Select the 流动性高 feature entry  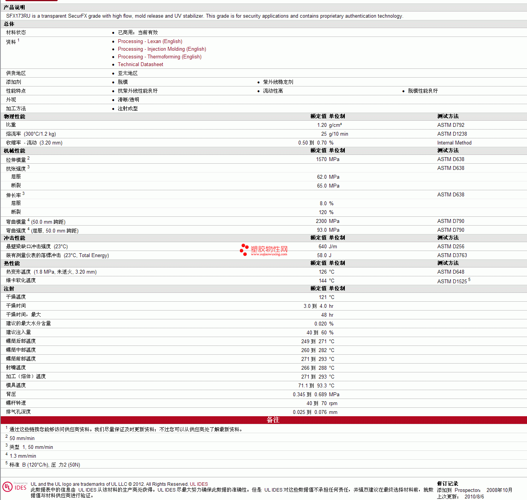tap(273, 91)
